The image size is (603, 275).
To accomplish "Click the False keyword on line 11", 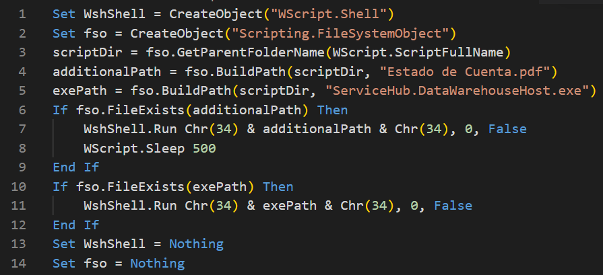I will click(453, 206).
